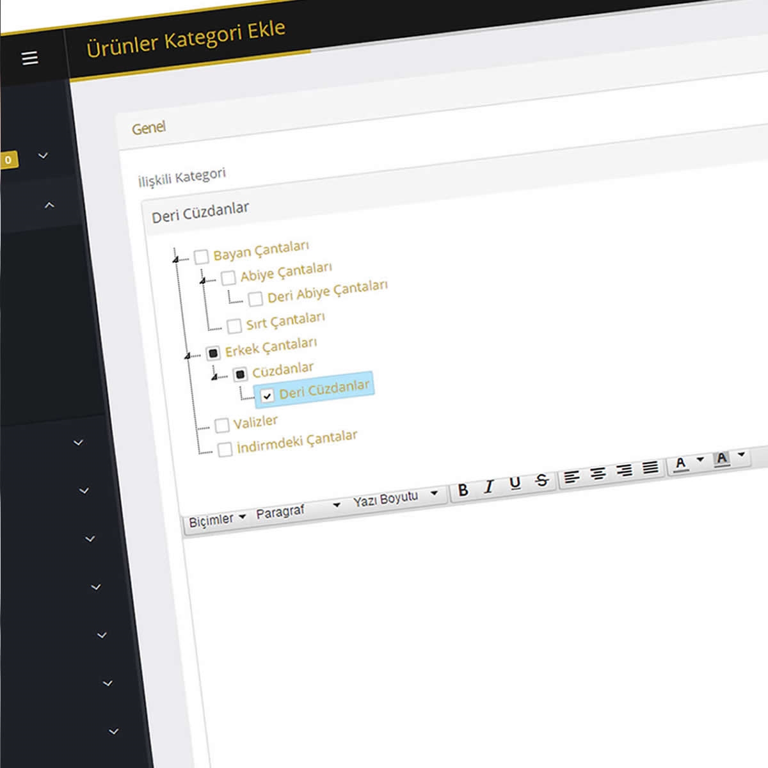
Task: Open the Genel tab
Action: coord(148,128)
